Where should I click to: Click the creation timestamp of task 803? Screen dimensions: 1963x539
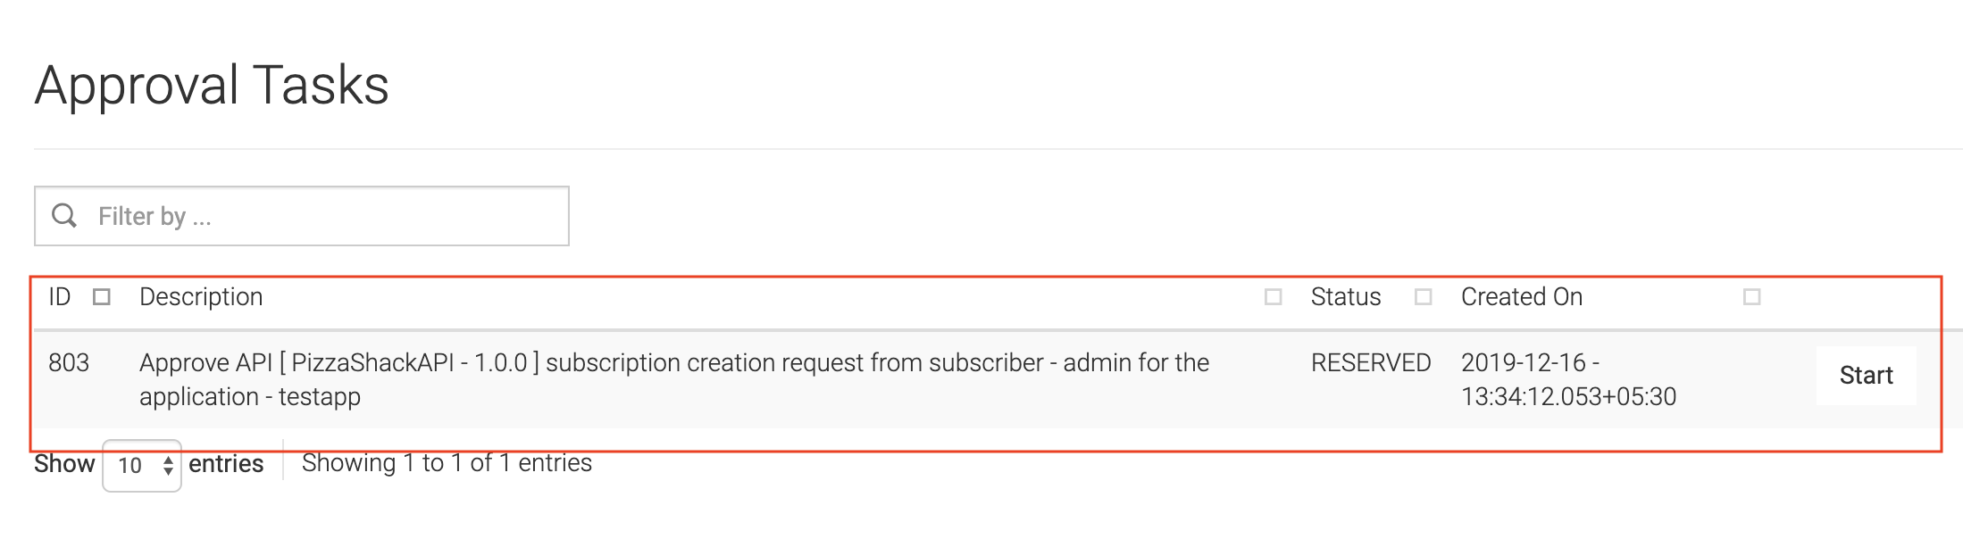tap(1569, 379)
